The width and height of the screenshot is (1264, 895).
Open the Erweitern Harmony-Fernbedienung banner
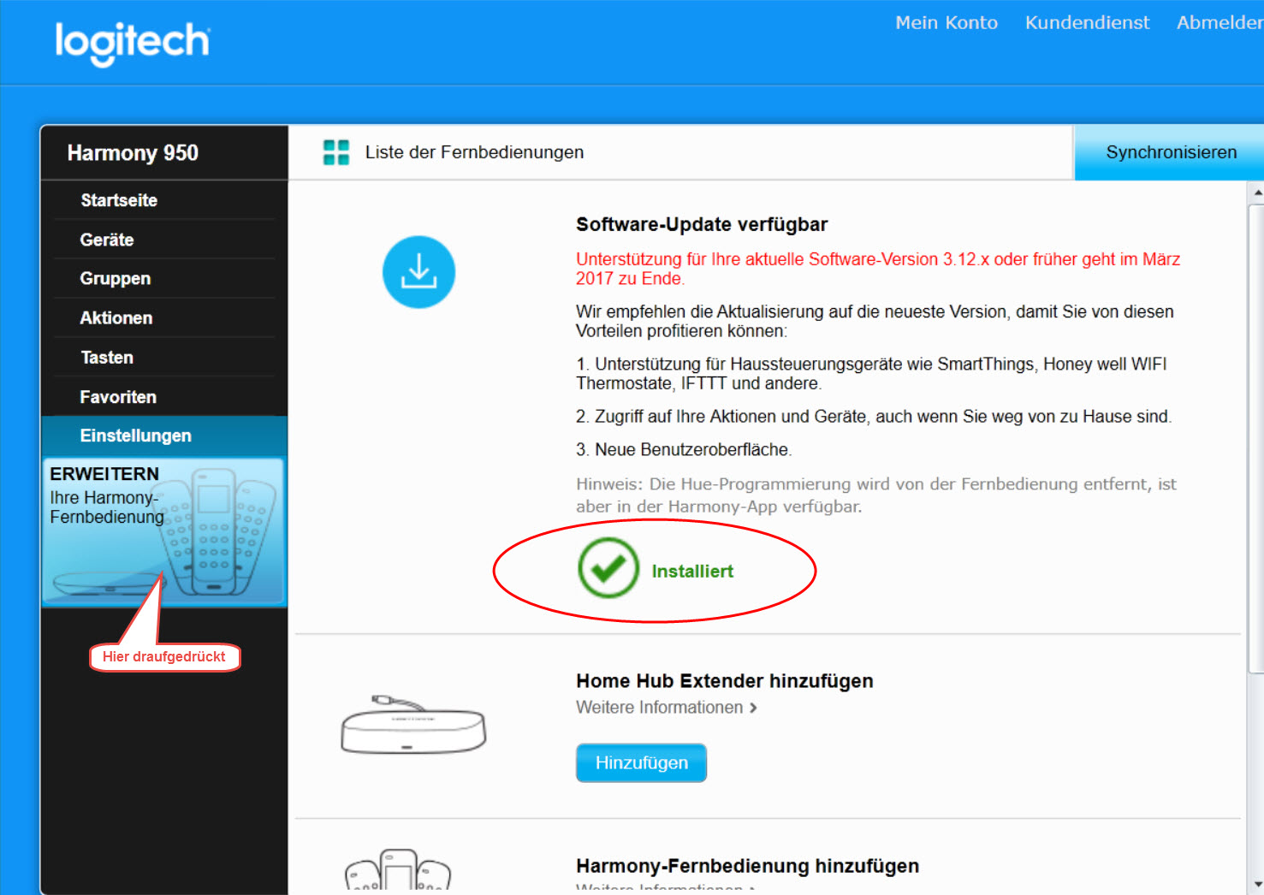click(163, 531)
